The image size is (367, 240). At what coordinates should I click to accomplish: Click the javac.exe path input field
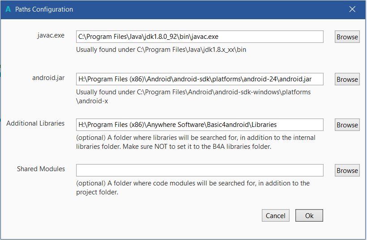200,37
